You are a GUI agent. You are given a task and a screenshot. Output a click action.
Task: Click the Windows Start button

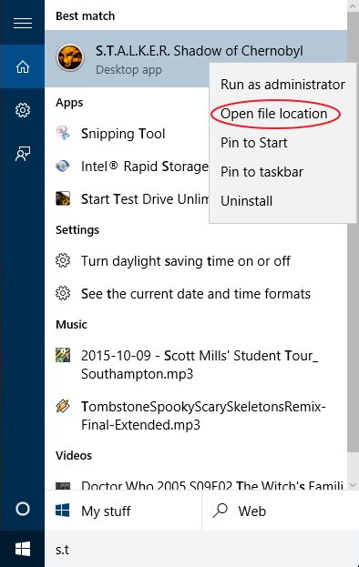click(x=23, y=549)
